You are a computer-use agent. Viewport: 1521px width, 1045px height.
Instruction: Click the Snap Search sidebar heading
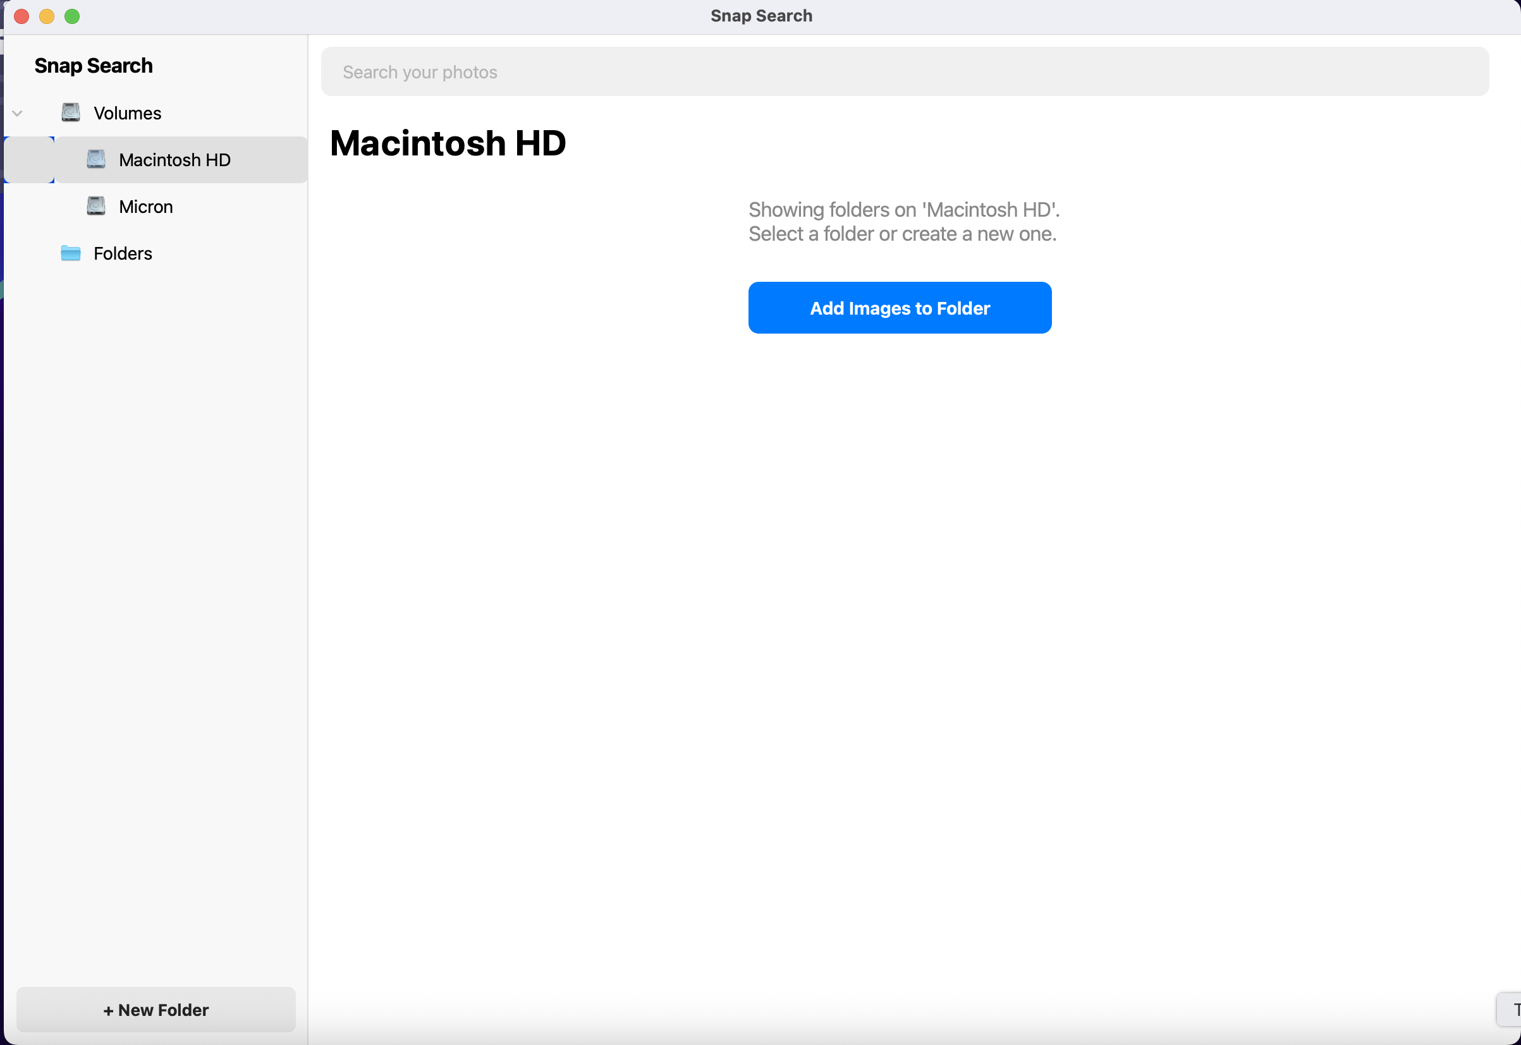coord(94,66)
